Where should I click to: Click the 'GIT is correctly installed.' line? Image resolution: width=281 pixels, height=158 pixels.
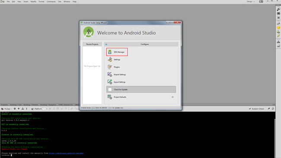pos(15,124)
